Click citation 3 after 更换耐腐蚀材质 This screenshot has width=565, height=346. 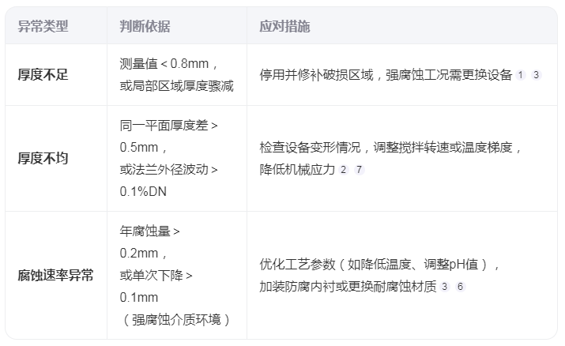[x=445, y=287]
